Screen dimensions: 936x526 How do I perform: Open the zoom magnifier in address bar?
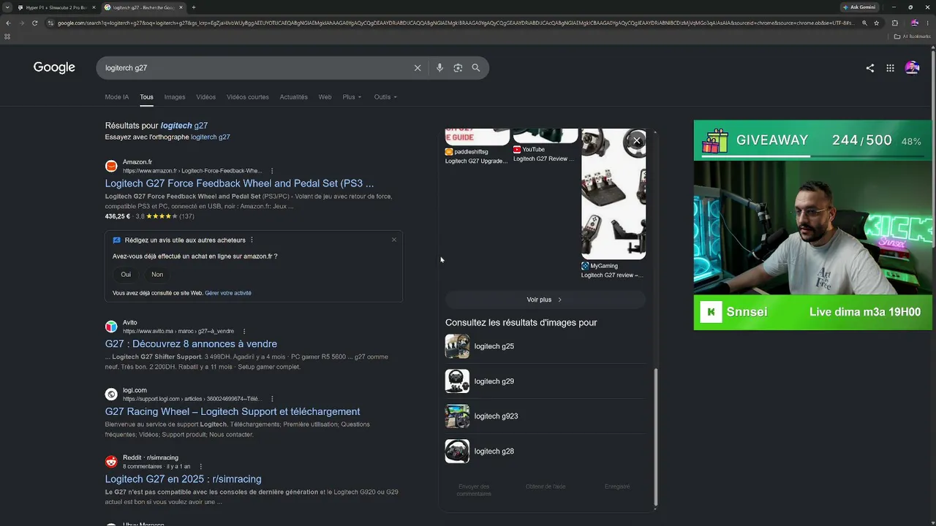tap(864, 23)
